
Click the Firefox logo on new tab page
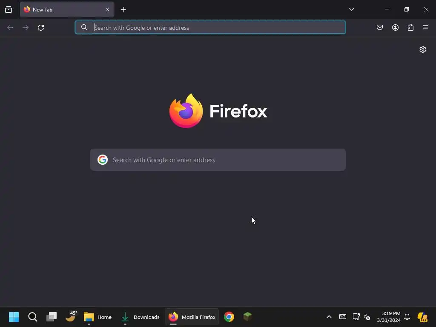point(218,111)
